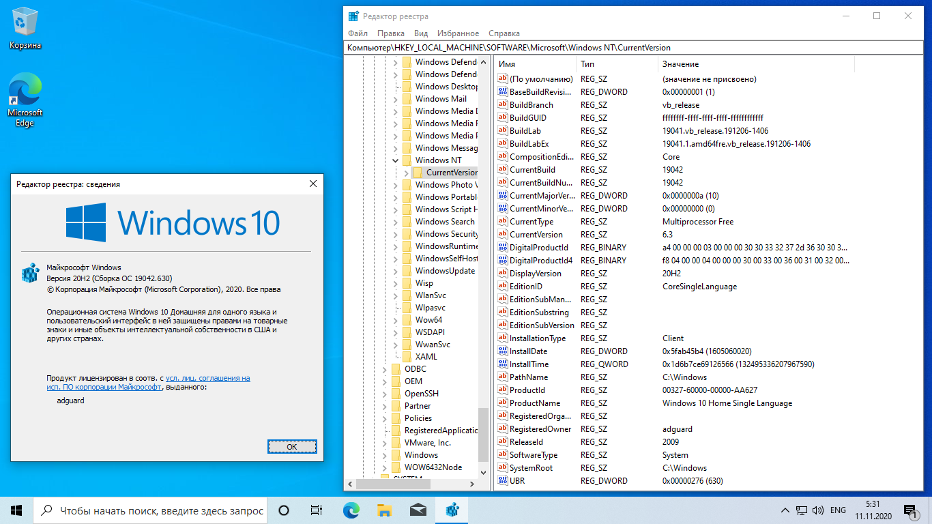Click the registry cubes icon in About dialog

click(30, 273)
